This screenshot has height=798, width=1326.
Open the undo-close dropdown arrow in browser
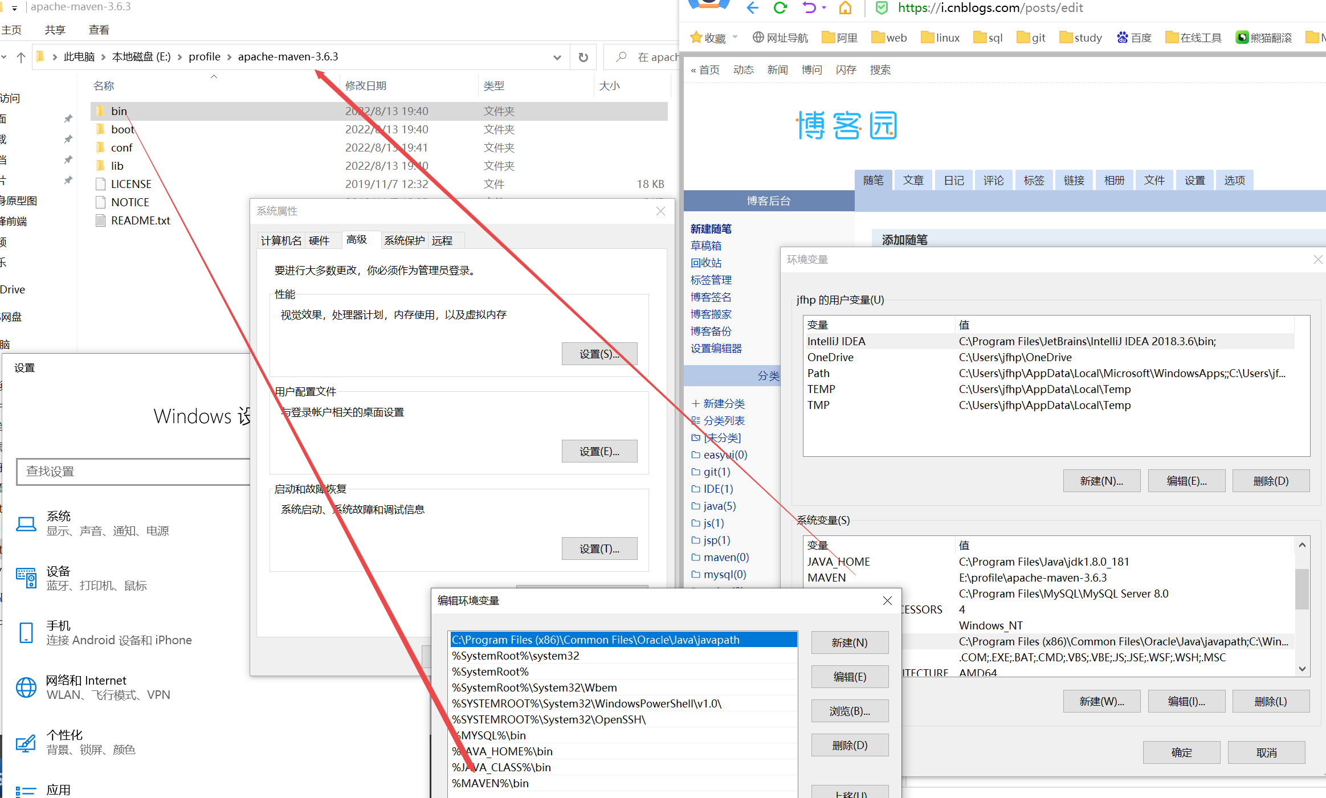[x=824, y=8]
